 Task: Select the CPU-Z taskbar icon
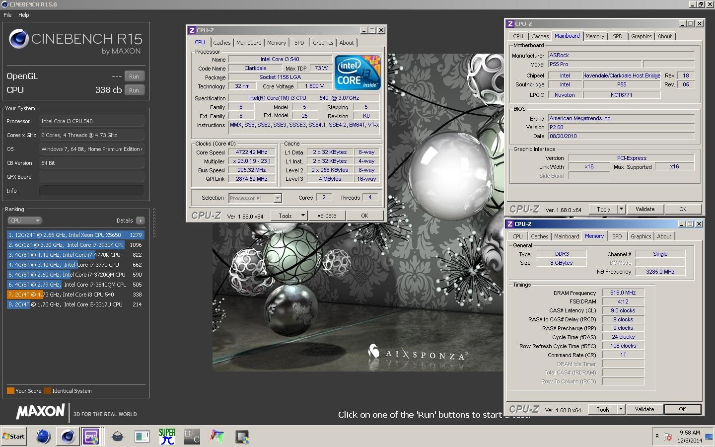tap(91, 437)
